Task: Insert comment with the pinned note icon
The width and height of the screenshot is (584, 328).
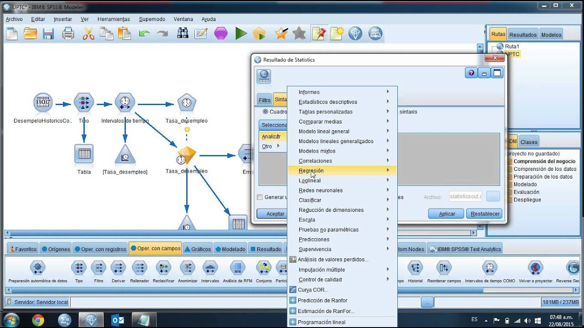Action: click(319, 34)
